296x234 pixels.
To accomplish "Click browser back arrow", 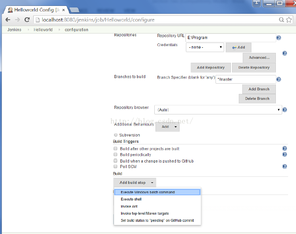I will 8,20.
